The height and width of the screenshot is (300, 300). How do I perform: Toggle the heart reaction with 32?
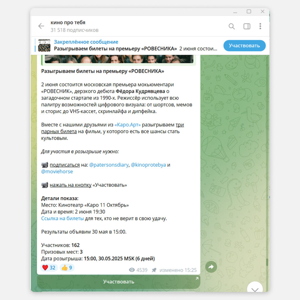[x=49, y=267]
